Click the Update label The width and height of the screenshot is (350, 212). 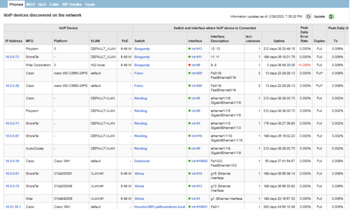[x=319, y=16]
